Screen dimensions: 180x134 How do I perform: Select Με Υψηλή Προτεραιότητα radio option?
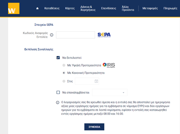(64, 65)
